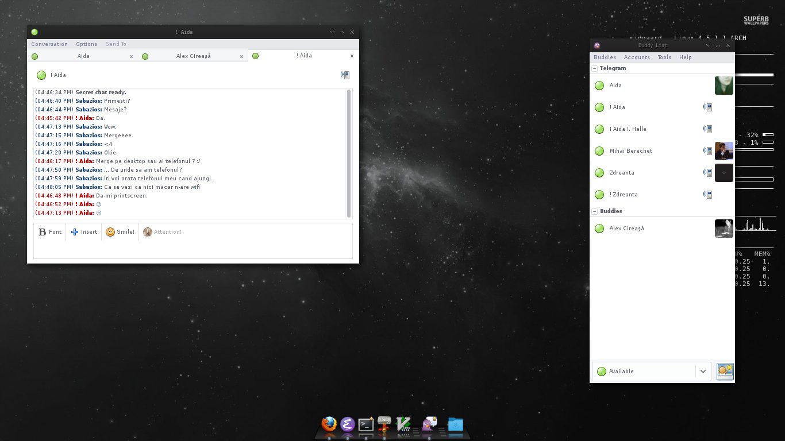Screen dimensions: 785x441
Task: Click the smiley icon on Smile! button
Action: click(x=110, y=232)
